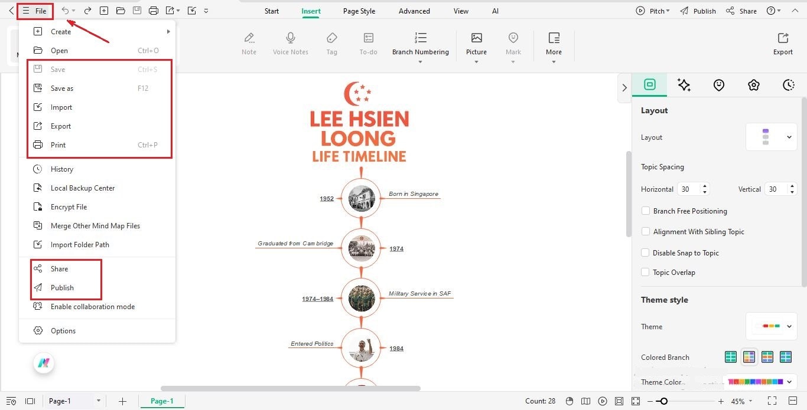
Task: Select Merge Other Mind Map Files
Action: [97, 226]
